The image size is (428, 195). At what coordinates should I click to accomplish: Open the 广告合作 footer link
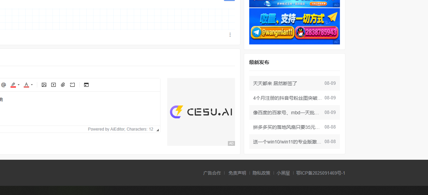tap(212, 173)
